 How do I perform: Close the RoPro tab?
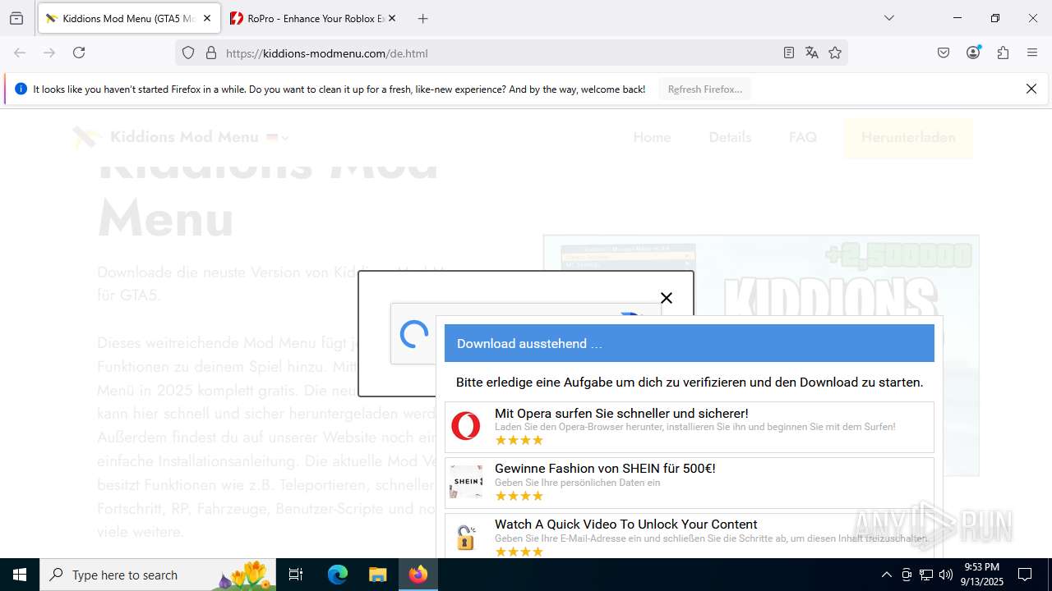392,18
